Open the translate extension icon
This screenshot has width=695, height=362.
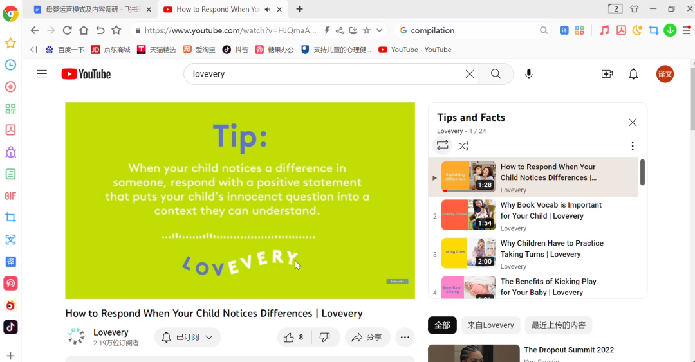tap(564, 30)
